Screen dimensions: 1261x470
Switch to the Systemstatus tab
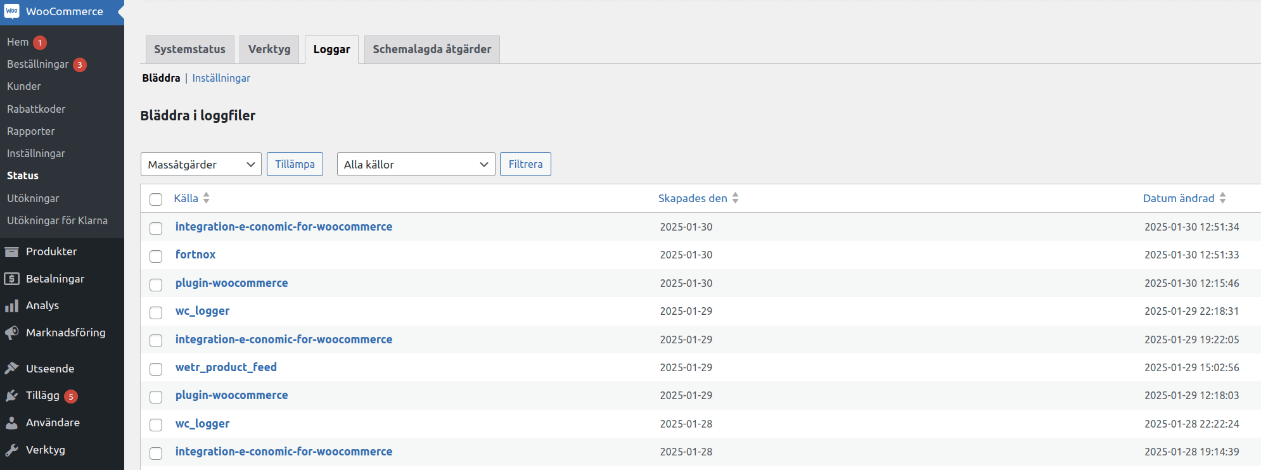click(x=189, y=49)
